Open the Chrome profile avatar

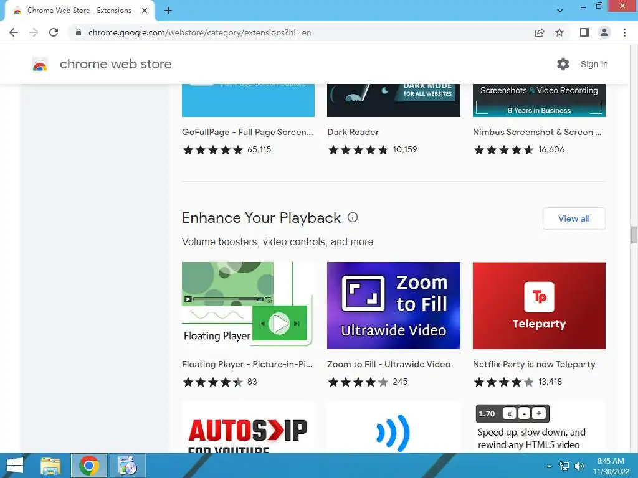point(604,32)
